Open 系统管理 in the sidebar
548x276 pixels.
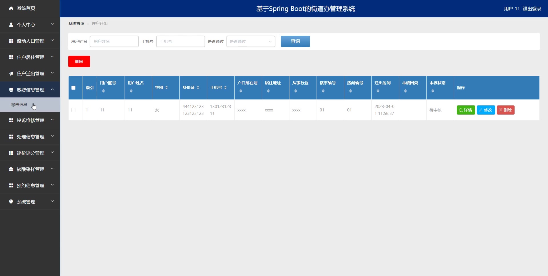30,202
